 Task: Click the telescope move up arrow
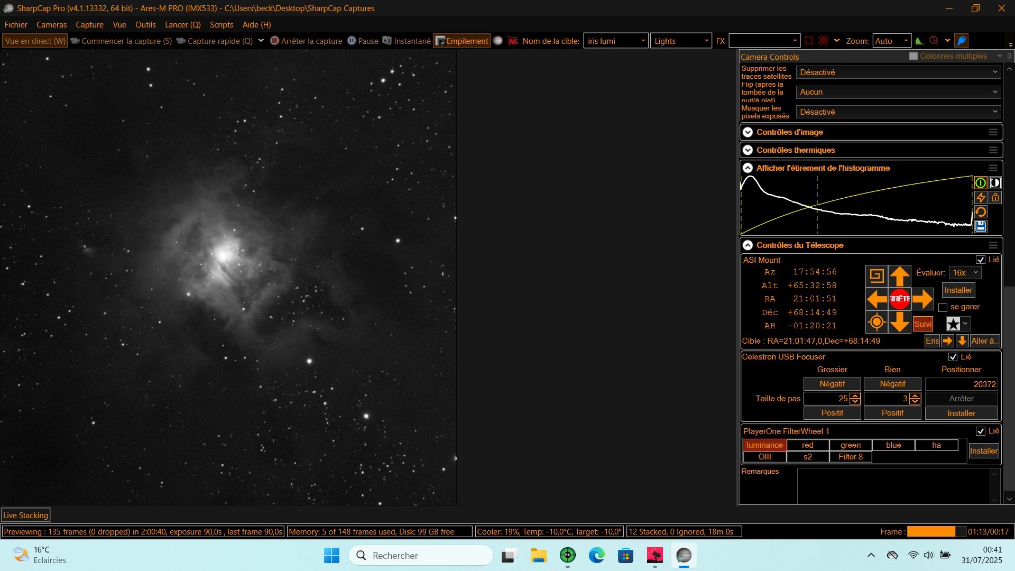click(x=899, y=276)
